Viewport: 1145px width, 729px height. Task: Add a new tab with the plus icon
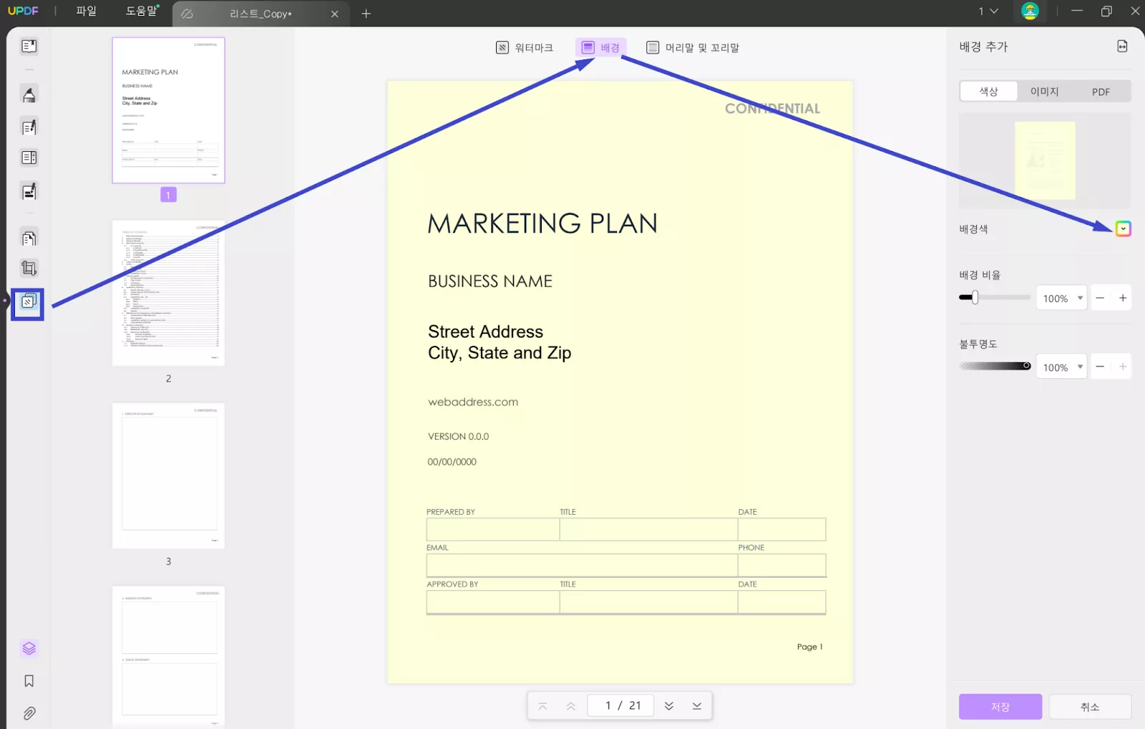pyautogui.click(x=366, y=14)
